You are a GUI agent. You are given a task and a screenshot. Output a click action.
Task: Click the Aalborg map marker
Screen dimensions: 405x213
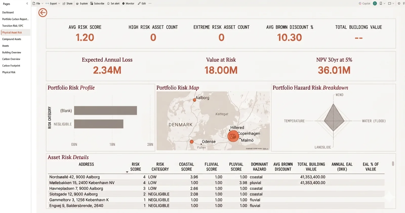(x=194, y=100)
